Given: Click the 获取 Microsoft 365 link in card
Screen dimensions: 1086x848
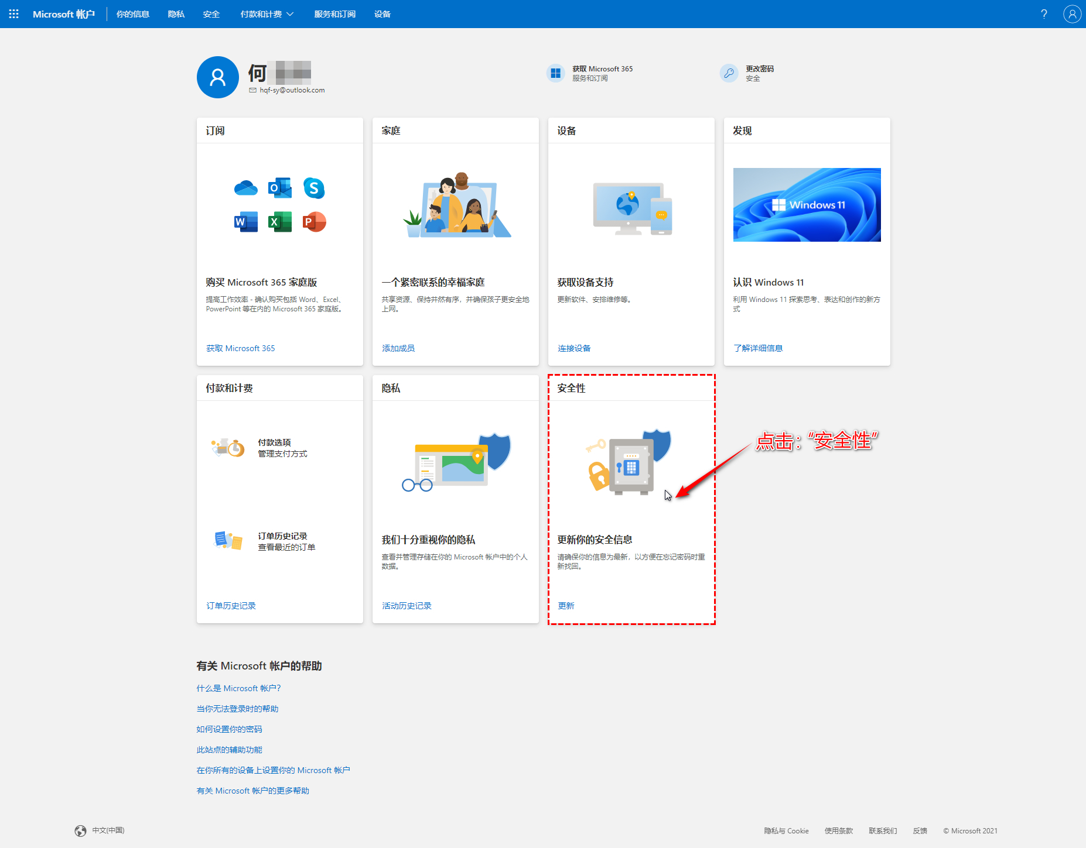Looking at the screenshot, I should [241, 348].
